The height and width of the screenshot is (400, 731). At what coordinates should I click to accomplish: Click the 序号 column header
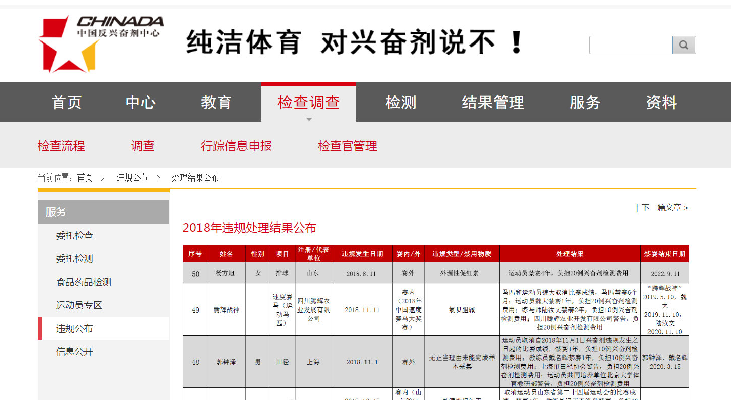(x=195, y=254)
